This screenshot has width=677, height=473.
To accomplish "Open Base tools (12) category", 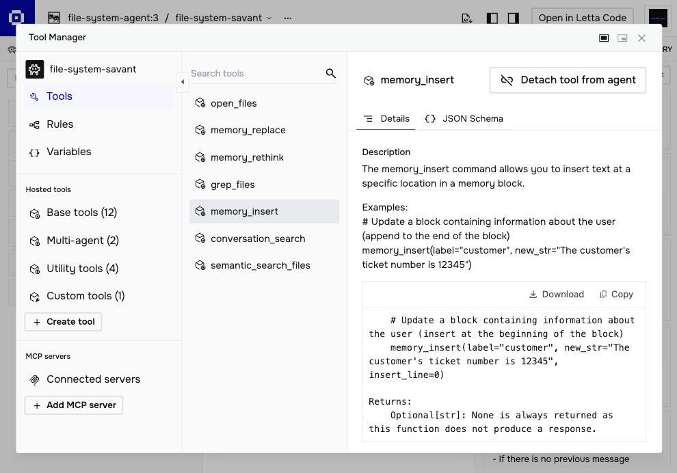I will tap(99, 213).
